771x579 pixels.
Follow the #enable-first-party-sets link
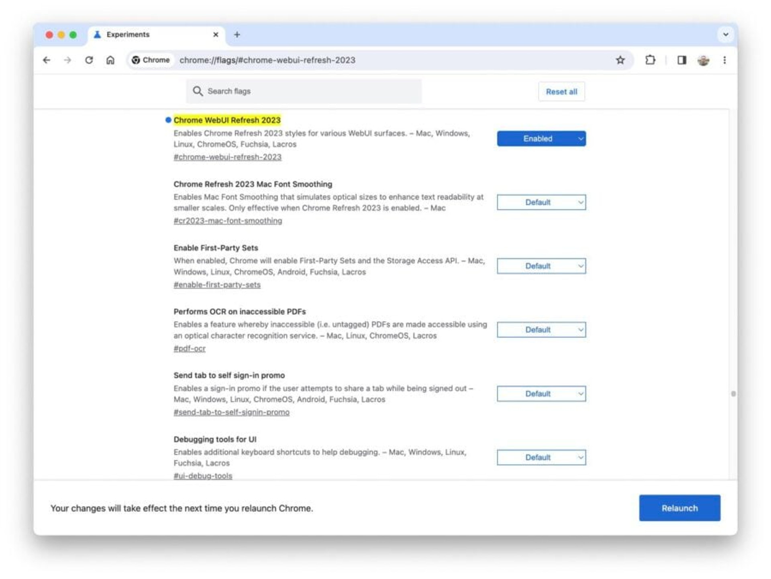[x=217, y=285]
